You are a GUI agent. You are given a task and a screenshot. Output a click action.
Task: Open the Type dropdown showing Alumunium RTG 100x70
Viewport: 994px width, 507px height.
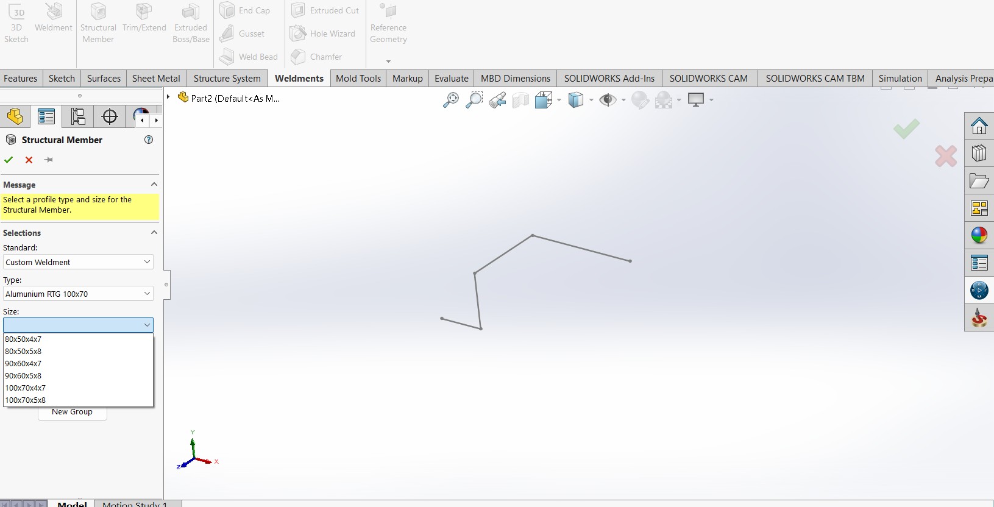point(78,294)
